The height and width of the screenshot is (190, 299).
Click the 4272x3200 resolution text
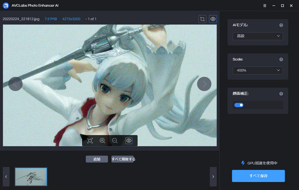tap(71, 19)
